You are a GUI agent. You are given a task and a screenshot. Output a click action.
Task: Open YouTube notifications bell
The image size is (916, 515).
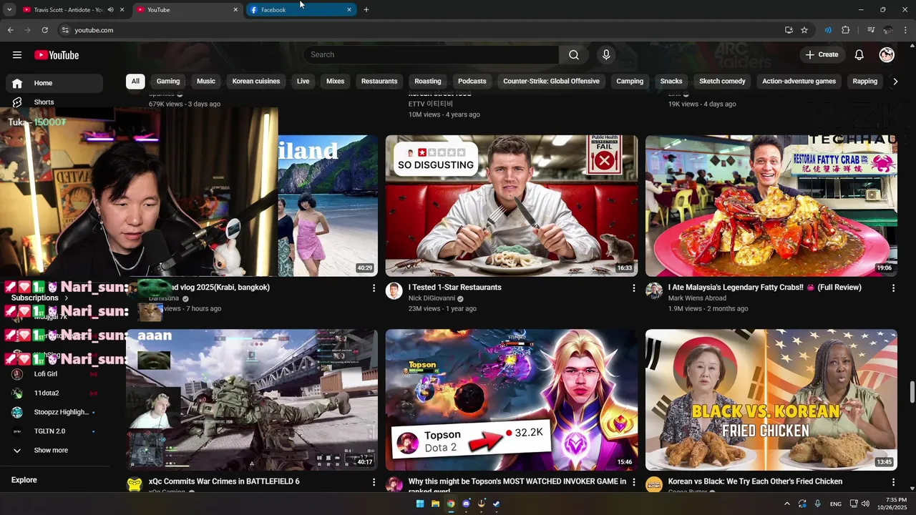(x=859, y=55)
